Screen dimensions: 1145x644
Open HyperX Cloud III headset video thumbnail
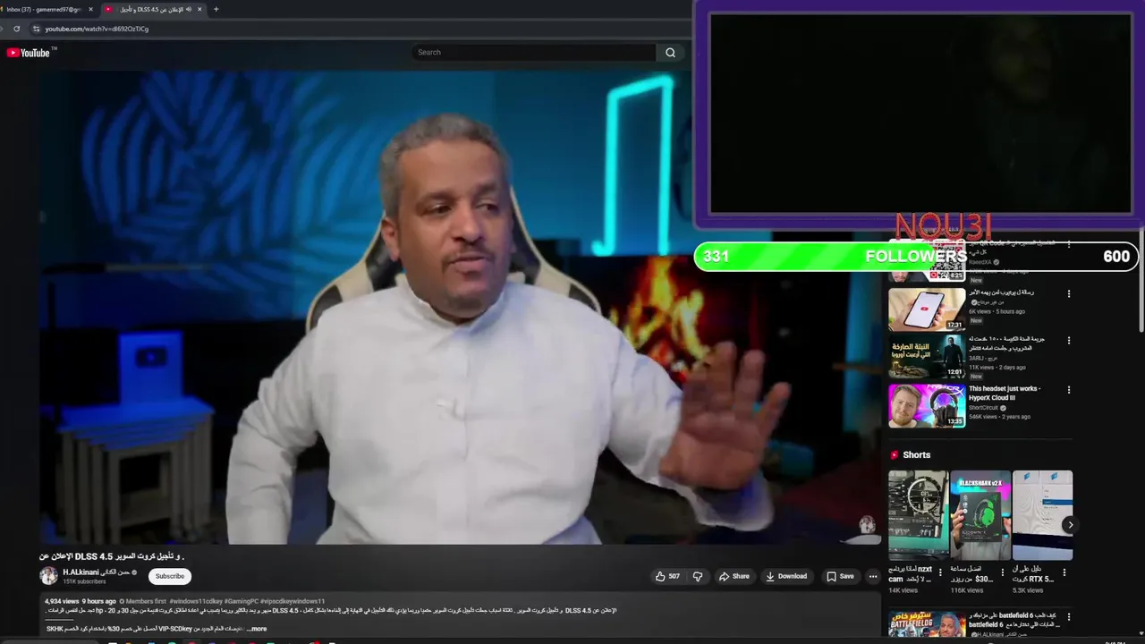coord(927,406)
